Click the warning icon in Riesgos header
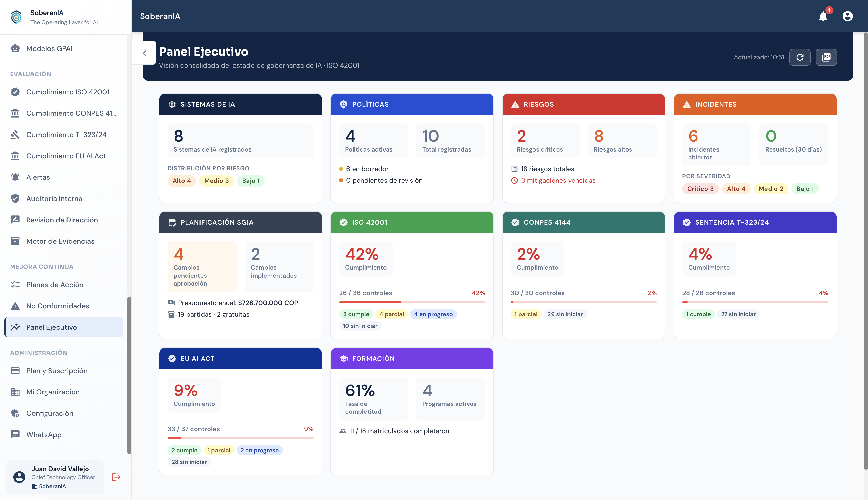 pos(515,104)
